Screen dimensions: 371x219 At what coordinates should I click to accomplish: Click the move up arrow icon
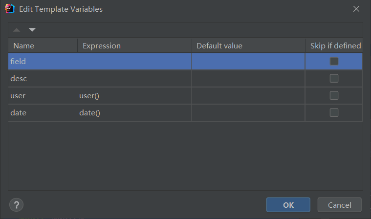click(x=17, y=30)
